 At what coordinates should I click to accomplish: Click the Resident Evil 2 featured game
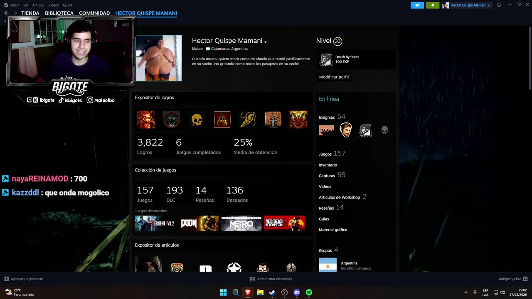point(155,223)
